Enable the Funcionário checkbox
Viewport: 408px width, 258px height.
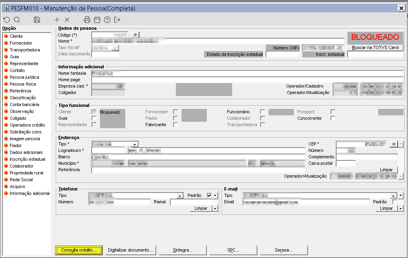coord(263,112)
